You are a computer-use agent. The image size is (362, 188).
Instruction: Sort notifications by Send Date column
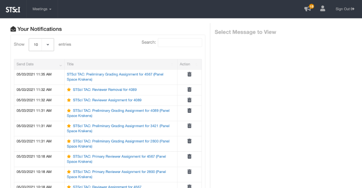tap(39, 64)
